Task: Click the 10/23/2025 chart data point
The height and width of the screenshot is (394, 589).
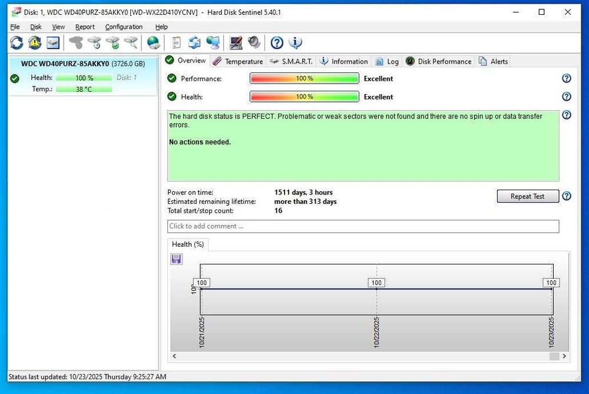Action: (x=551, y=289)
